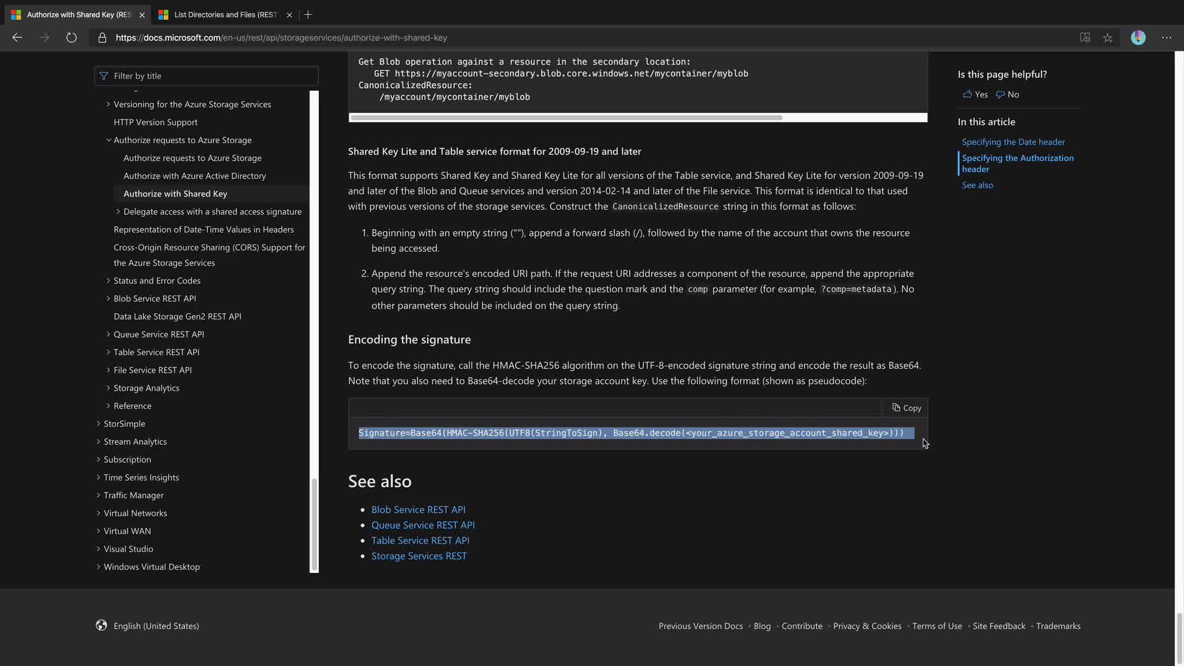Expand the Traffic Manager tree item
The width and height of the screenshot is (1184, 666).
click(x=99, y=495)
